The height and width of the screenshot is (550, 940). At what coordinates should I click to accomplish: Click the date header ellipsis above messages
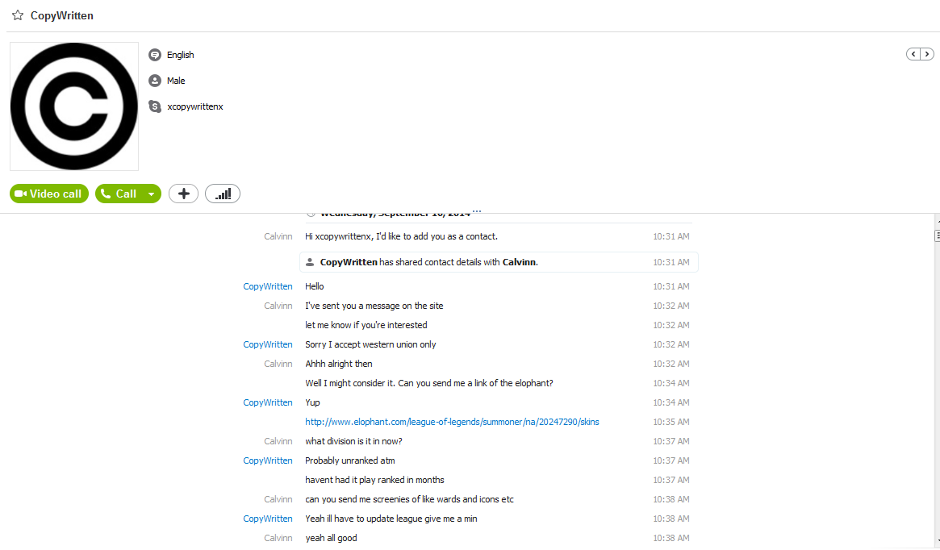pyautogui.click(x=477, y=211)
